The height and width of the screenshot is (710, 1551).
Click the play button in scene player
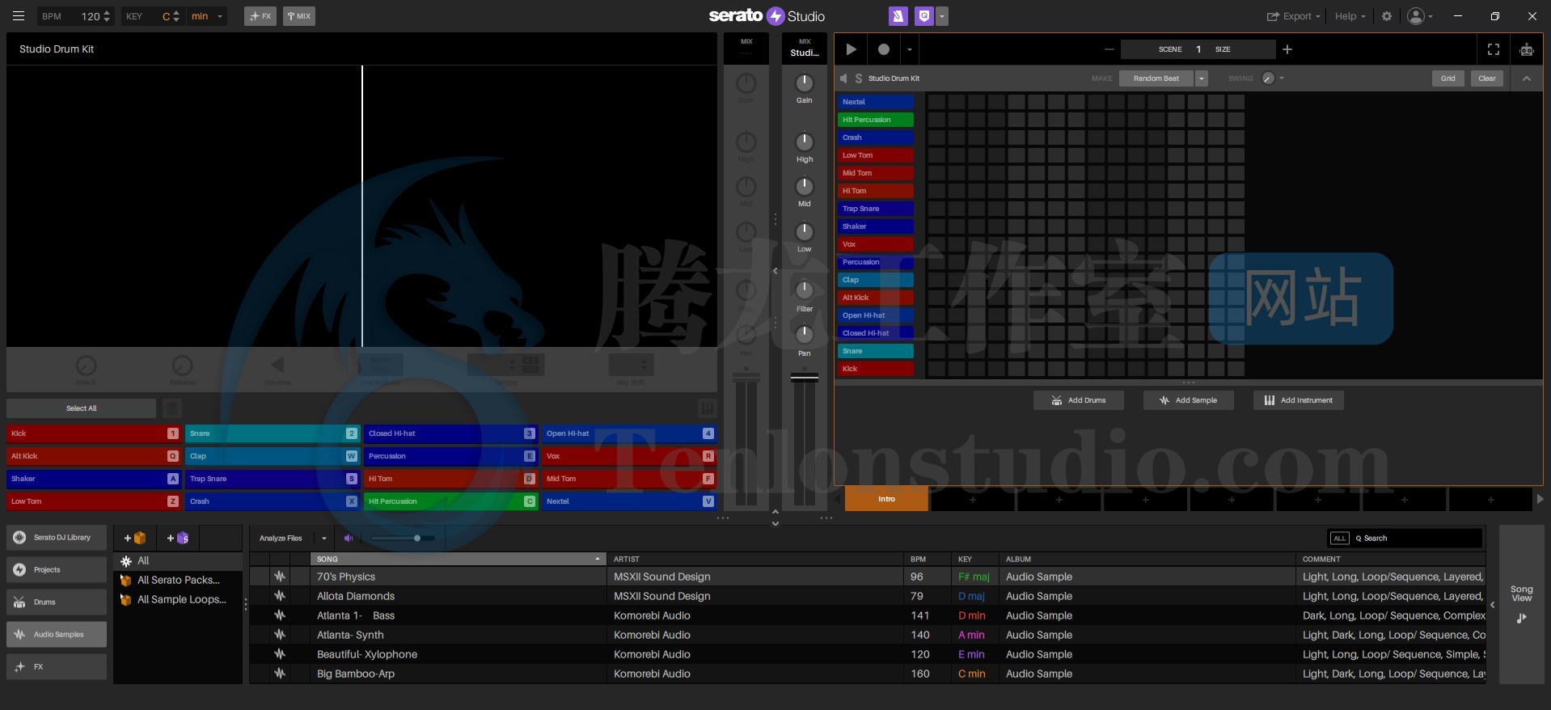[x=851, y=49]
